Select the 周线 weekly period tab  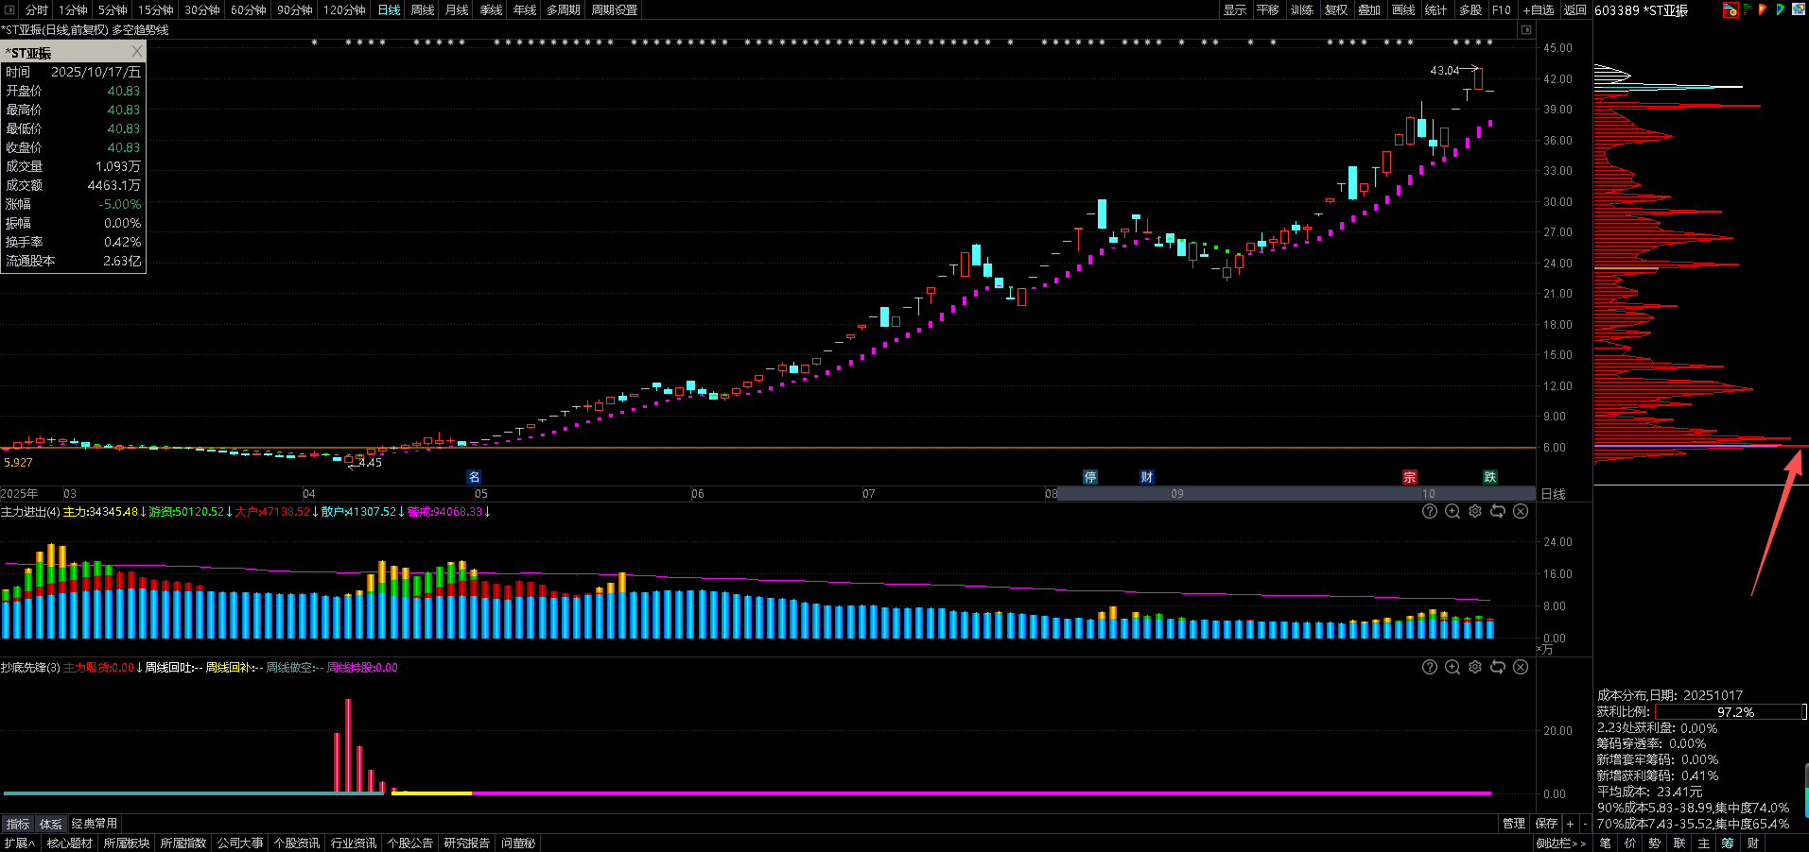423,9
